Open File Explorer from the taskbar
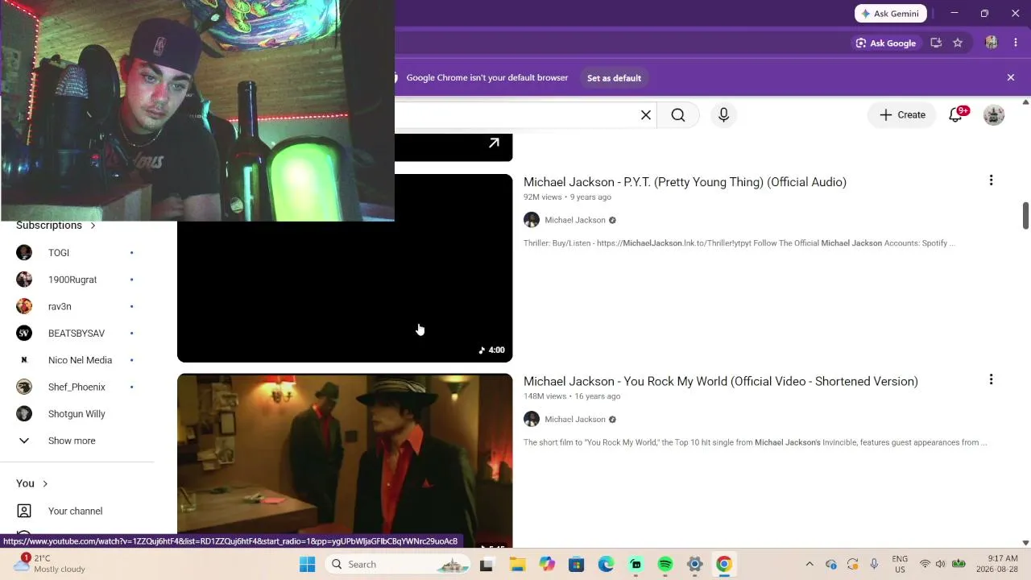Viewport: 1031px width, 580px height. point(517,565)
